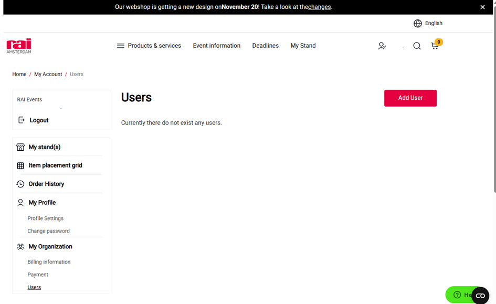Click the logout door icon
The width and height of the screenshot is (496, 304).
click(x=21, y=120)
